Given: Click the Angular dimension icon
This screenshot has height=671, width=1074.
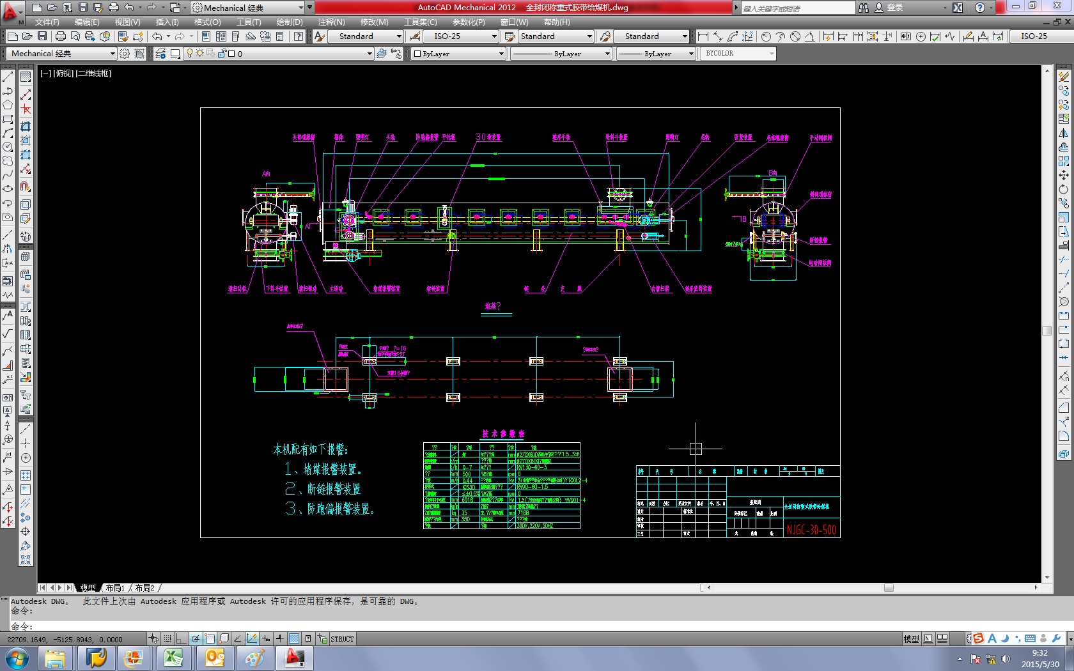Looking at the screenshot, I should (810, 36).
